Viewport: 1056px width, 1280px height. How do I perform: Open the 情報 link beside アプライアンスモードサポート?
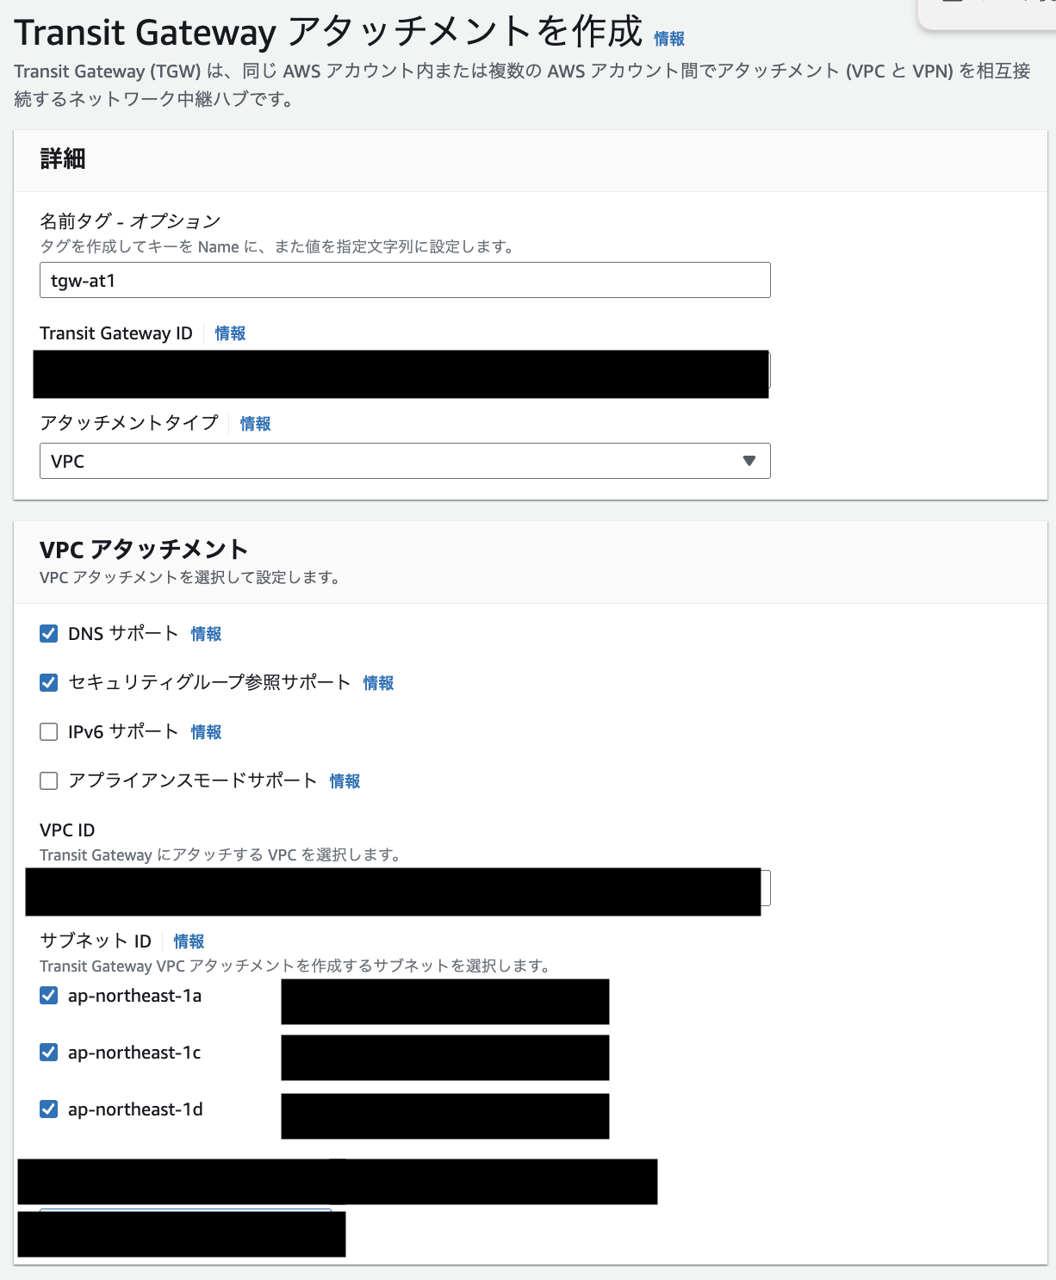[x=345, y=781]
